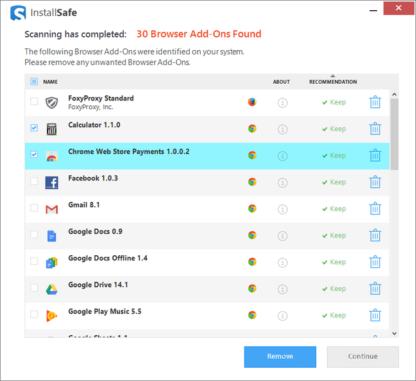Delete FoxyProxy Standard using its trash icon
This screenshot has height=381, width=416.
click(375, 102)
